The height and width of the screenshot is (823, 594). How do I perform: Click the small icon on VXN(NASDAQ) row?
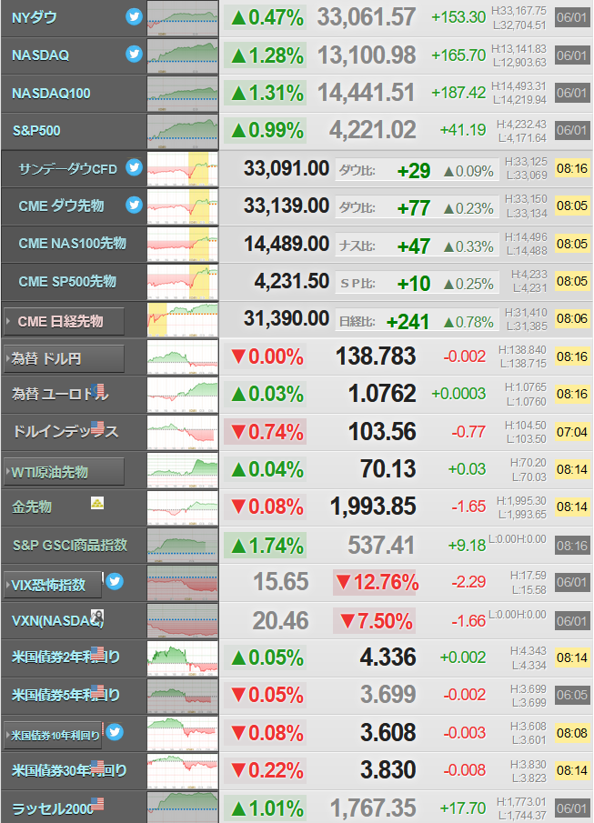pos(97,616)
